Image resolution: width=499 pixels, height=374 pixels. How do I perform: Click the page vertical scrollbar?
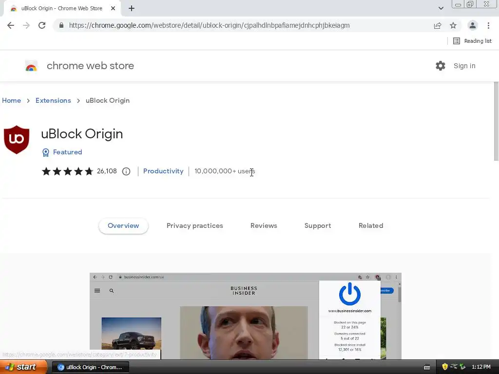[496, 121]
